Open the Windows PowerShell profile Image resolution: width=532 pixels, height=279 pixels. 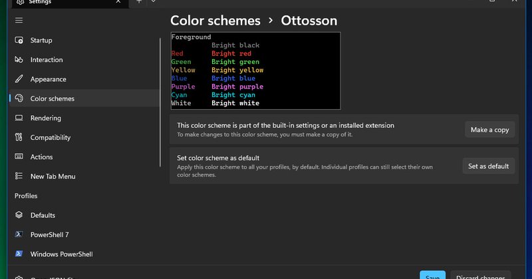pyautogui.click(x=85, y=254)
